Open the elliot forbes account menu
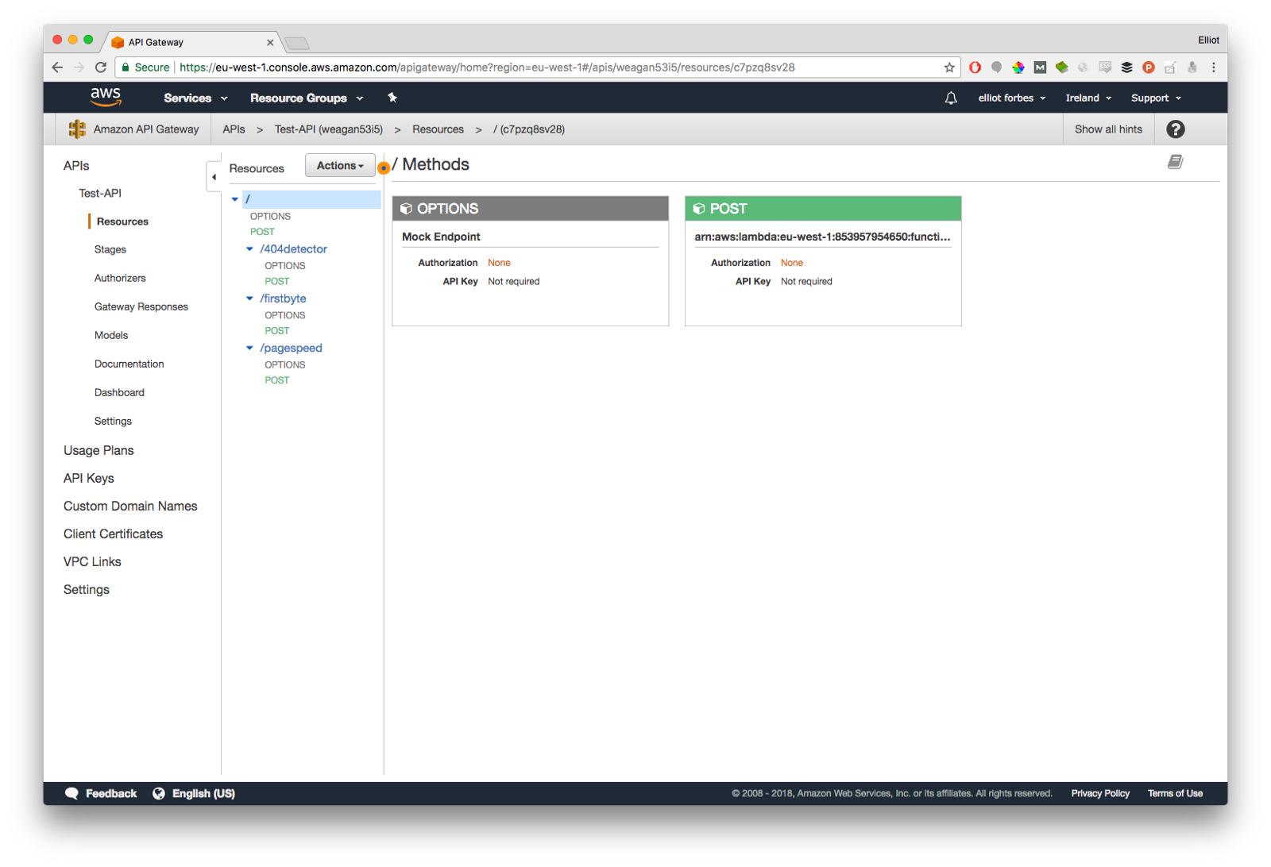 (x=1012, y=98)
